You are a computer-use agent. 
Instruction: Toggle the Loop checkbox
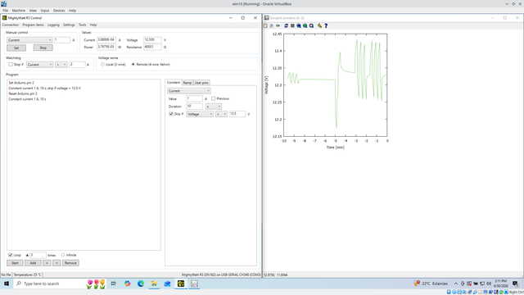[11, 255]
